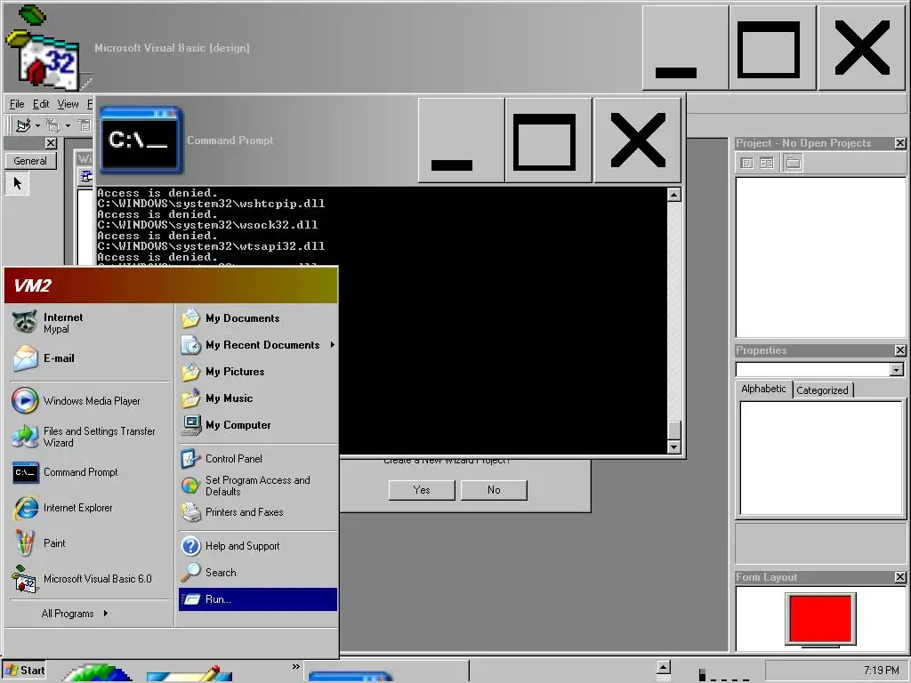Click the taskbar clock showing 7:19 PM
This screenshot has height=683, width=911.
(882, 671)
